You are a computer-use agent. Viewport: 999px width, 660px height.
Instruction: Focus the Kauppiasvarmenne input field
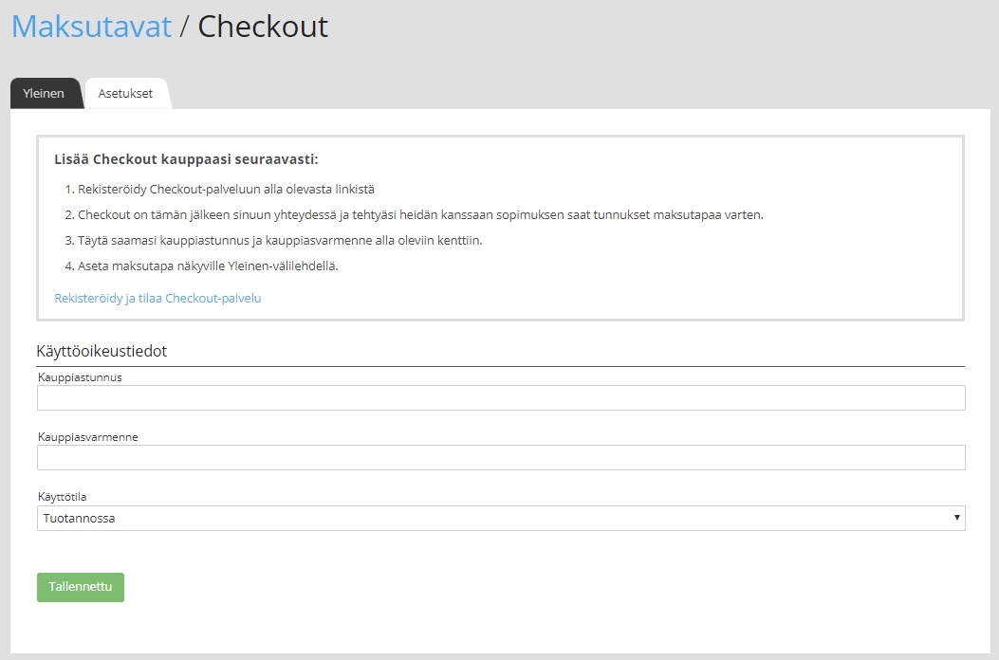501,457
